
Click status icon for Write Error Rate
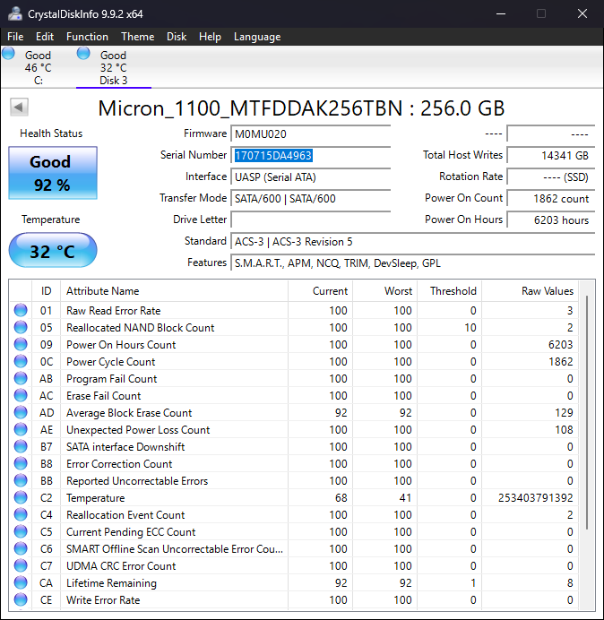(21, 599)
